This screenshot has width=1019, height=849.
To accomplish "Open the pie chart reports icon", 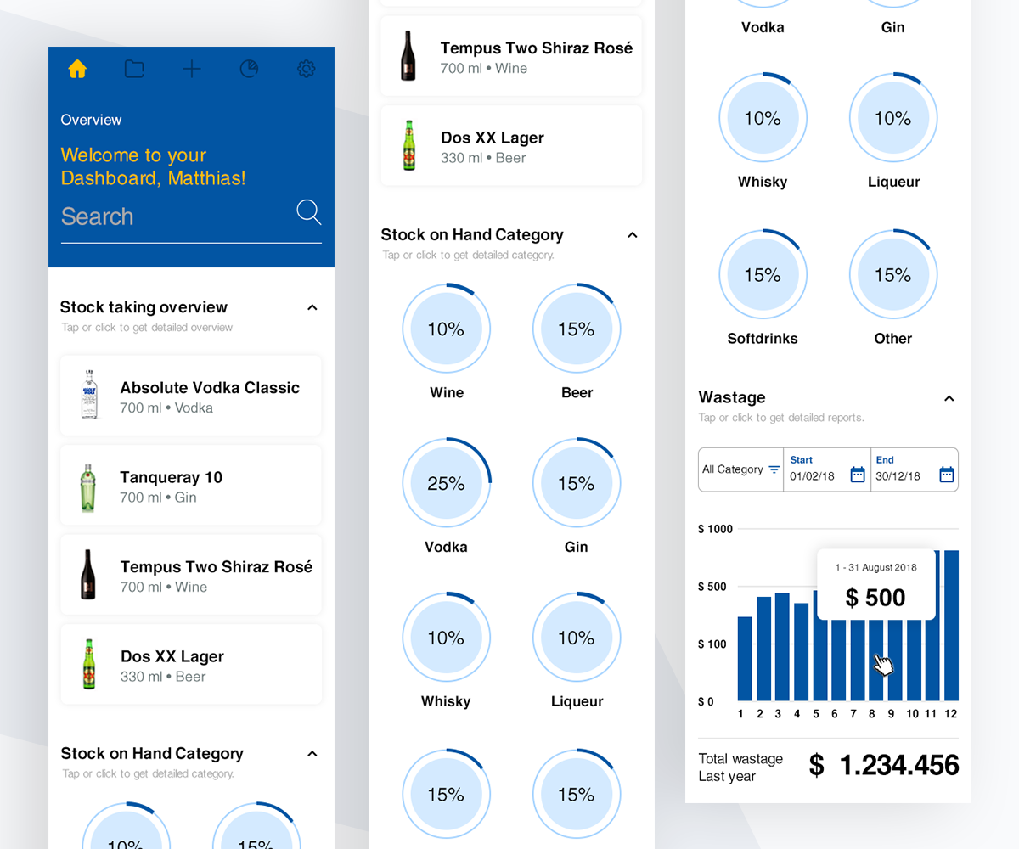I will pos(249,69).
